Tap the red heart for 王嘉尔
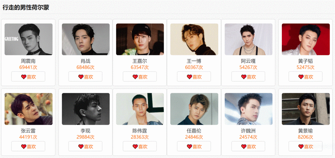 point(135,77)
